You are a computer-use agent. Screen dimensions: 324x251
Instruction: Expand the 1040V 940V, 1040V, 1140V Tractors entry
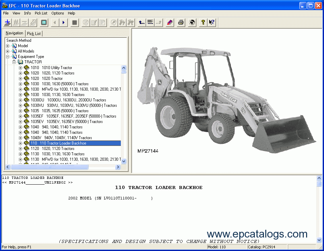coord(20,138)
